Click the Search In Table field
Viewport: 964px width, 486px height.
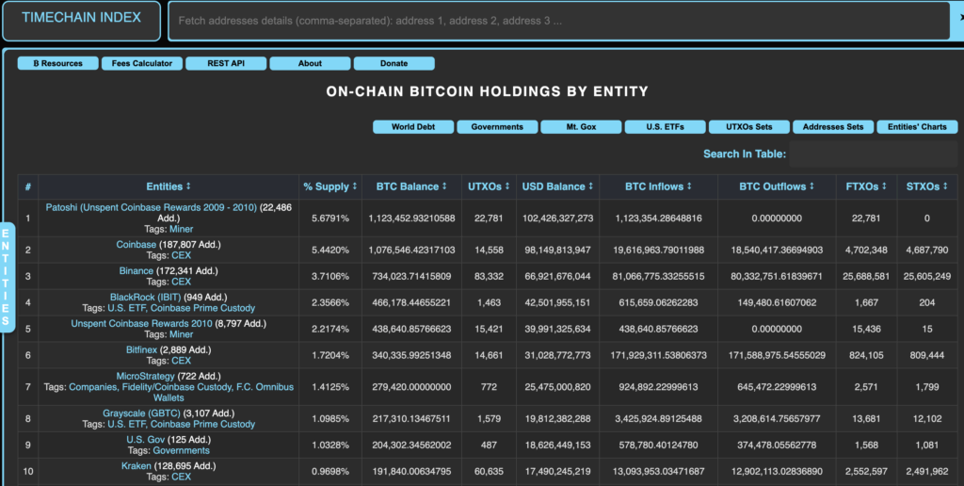coord(872,154)
